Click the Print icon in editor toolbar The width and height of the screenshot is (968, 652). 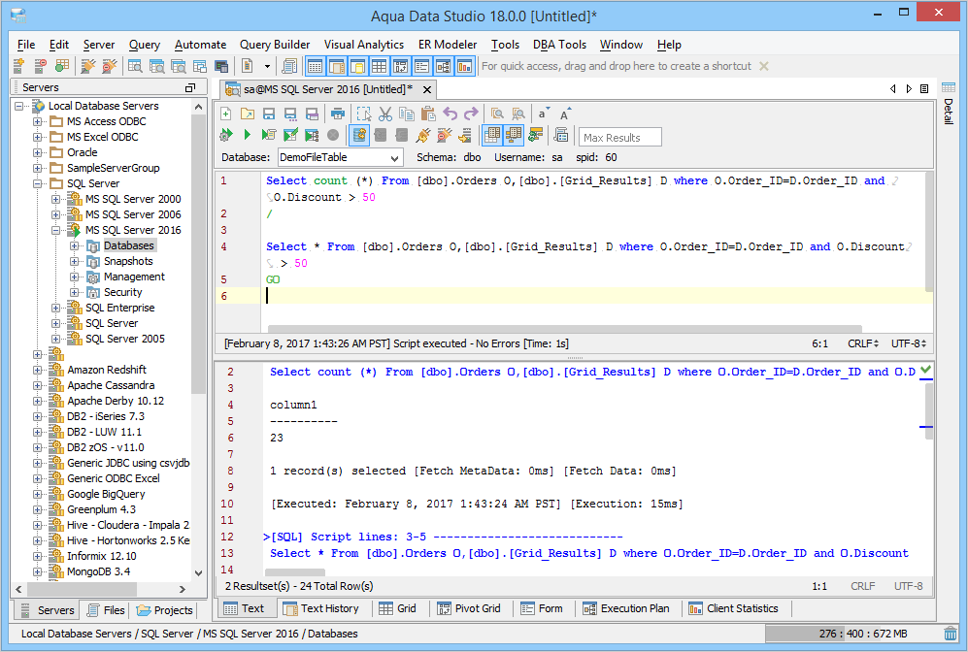pos(338,114)
